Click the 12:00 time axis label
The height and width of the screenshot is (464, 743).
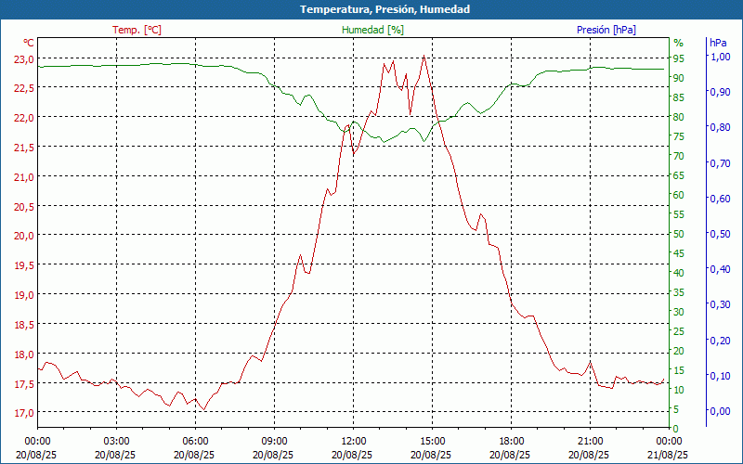(353, 442)
